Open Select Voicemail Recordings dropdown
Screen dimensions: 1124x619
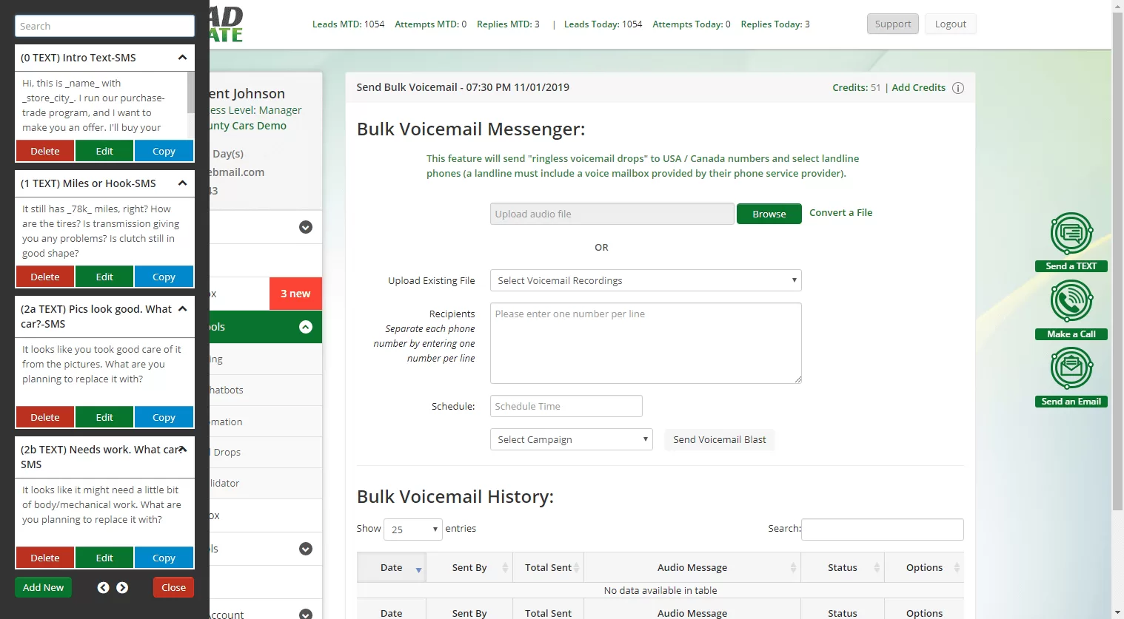pos(646,280)
